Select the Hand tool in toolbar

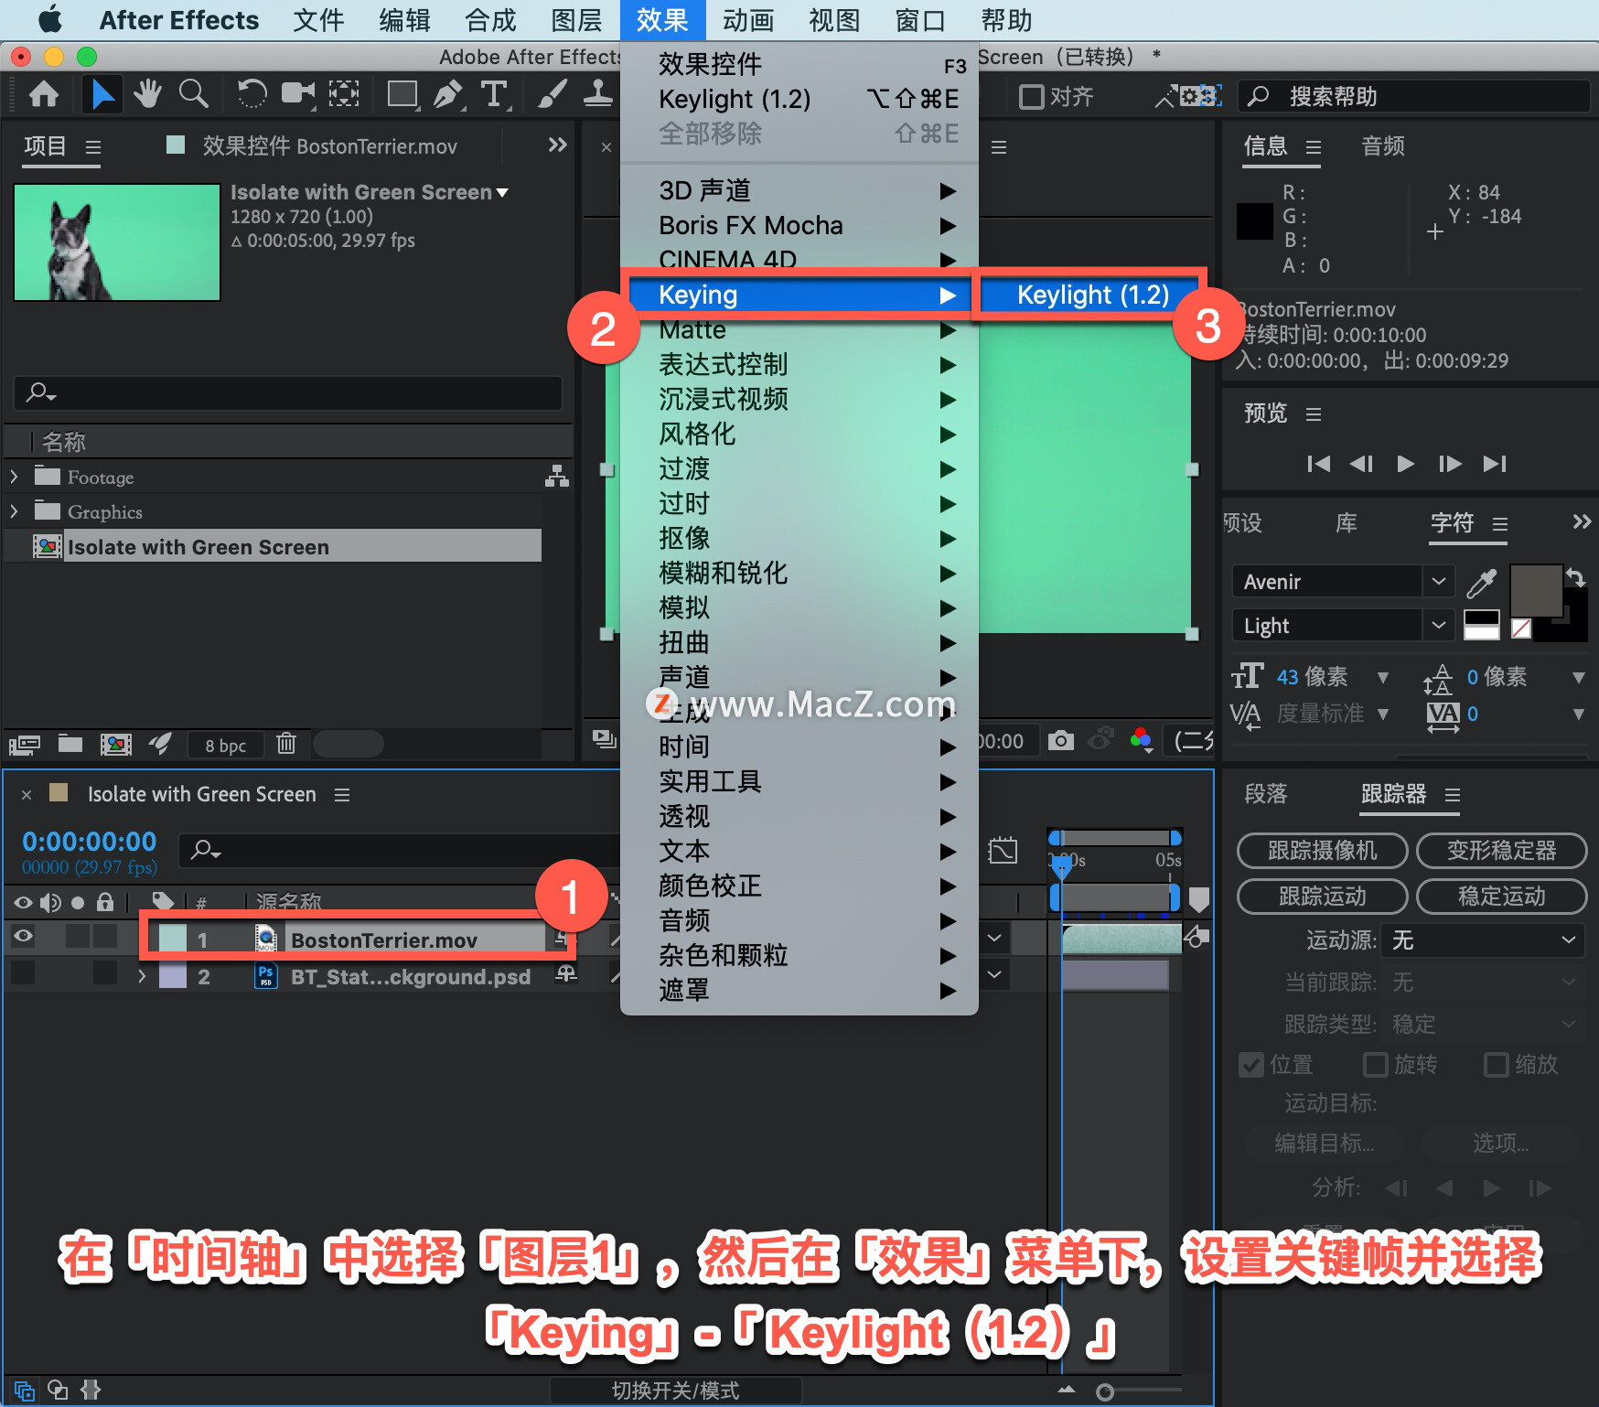[146, 94]
